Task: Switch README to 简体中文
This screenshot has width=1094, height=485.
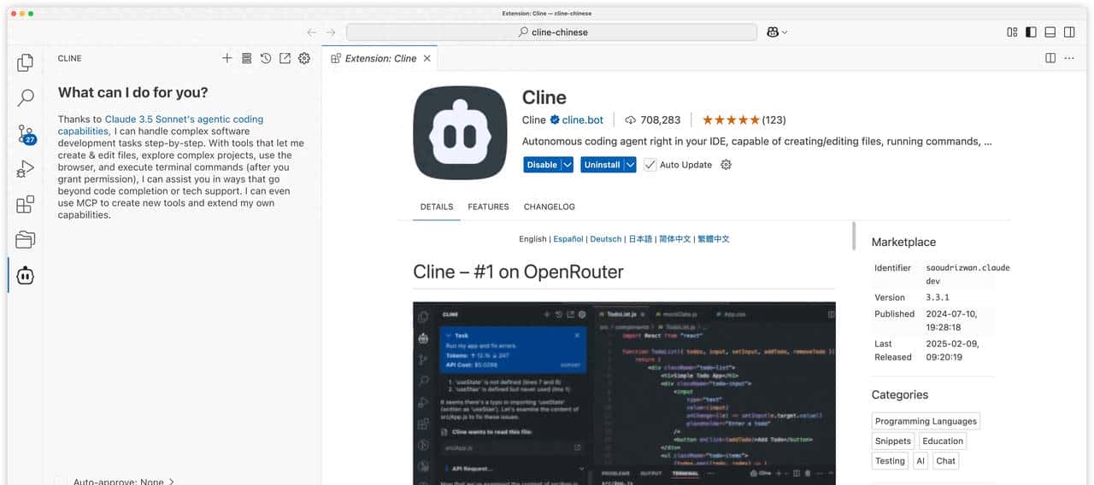Action: 674,239
